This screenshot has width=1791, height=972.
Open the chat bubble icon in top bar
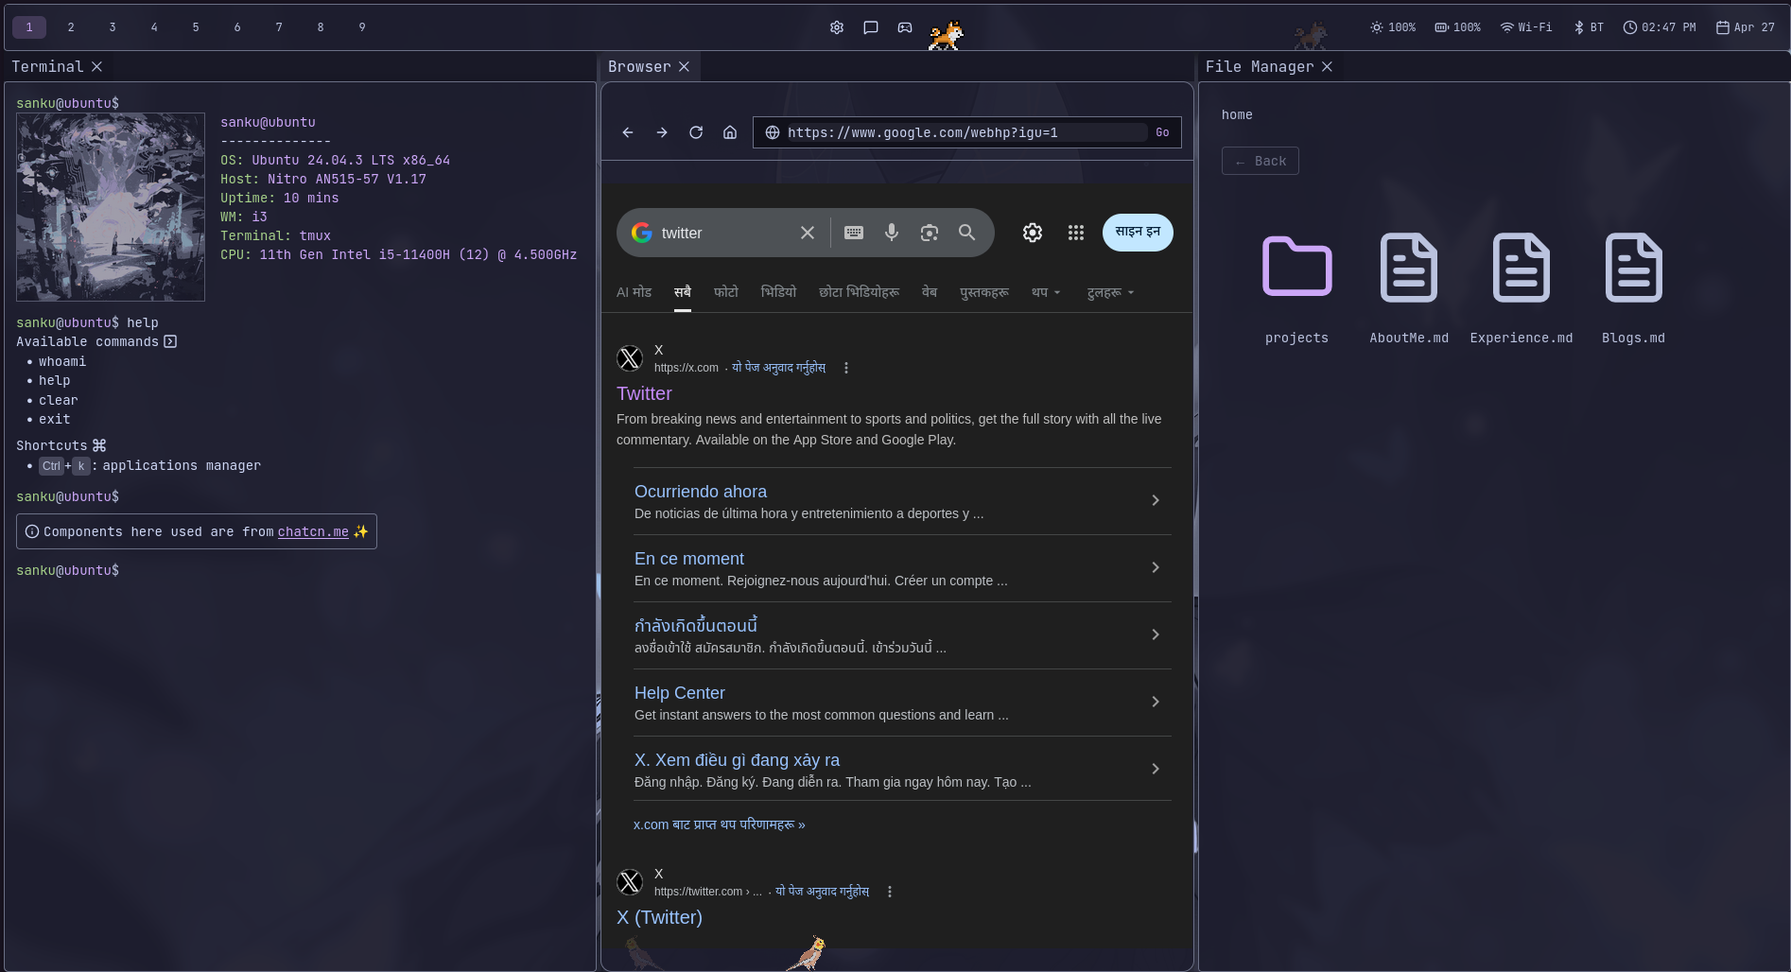pyautogui.click(x=871, y=27)
